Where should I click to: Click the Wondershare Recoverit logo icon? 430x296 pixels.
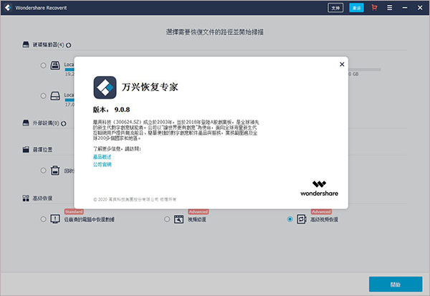[x=8, y=8]
